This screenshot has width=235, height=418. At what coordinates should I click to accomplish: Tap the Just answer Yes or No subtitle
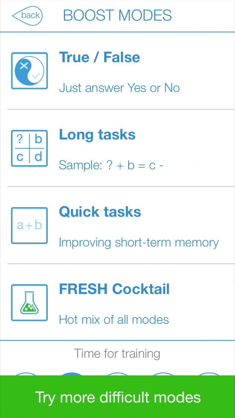pos(119,88)
